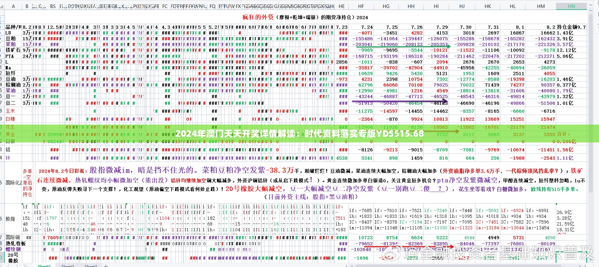This screenshot has height=267, width=599.
Task: Select the cell with value 10723
Action: 361,238
